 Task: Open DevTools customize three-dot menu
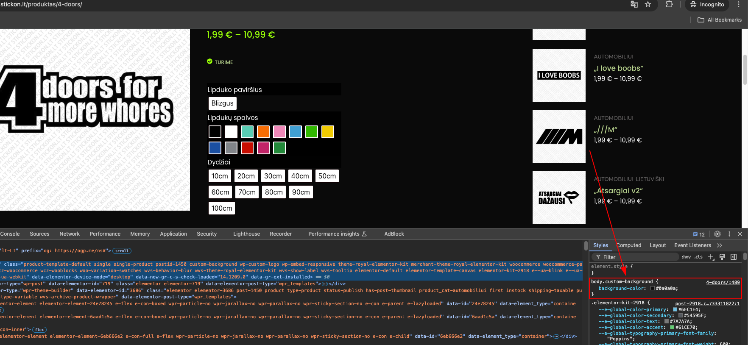coord(729,234)
